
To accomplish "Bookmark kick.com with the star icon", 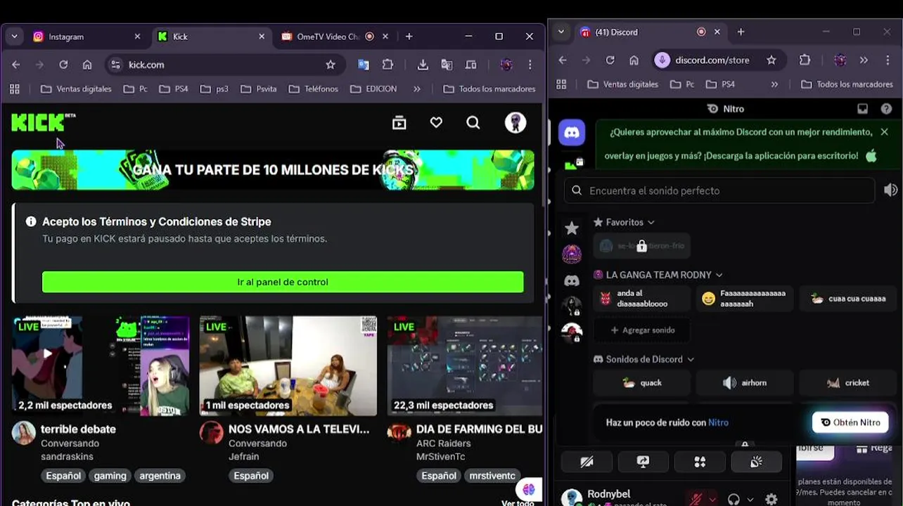I will coord(331,65).
